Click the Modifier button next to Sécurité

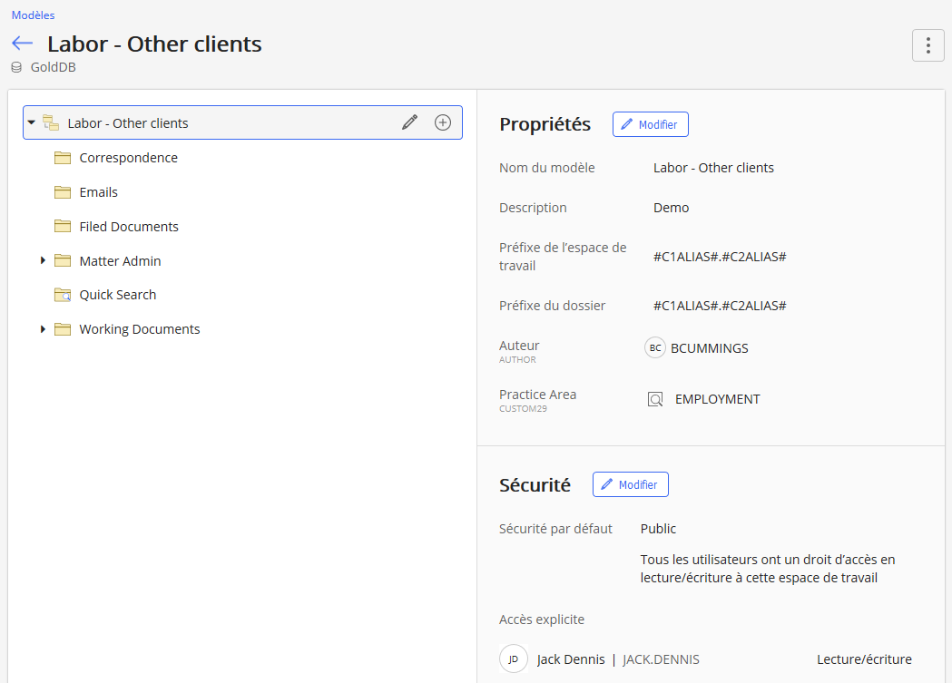click(x=630, y=484)
